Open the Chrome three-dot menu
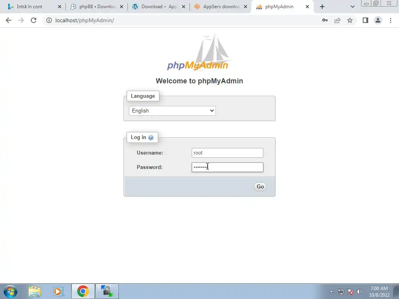This screenshot has width=399, height=299. click(x=390, y=20)
